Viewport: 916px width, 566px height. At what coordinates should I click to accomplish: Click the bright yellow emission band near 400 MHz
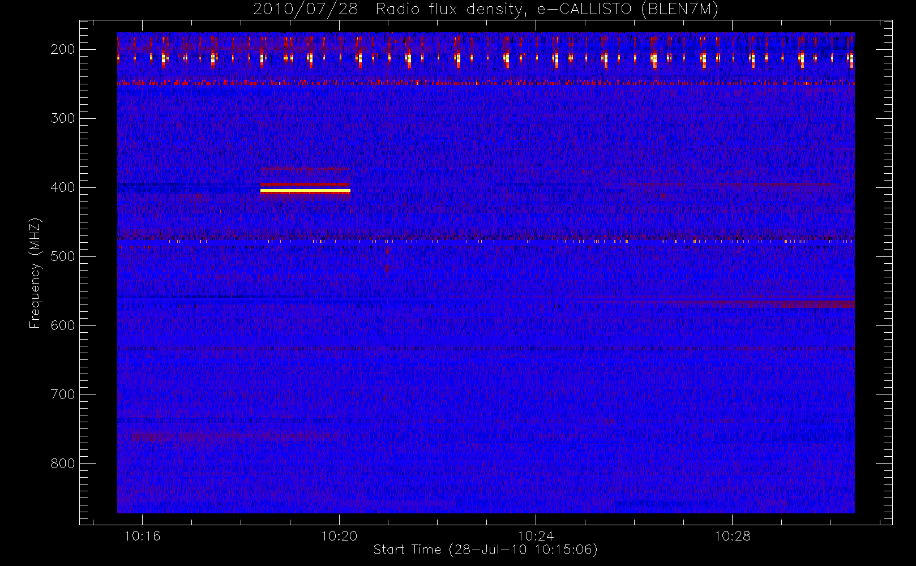305,191
